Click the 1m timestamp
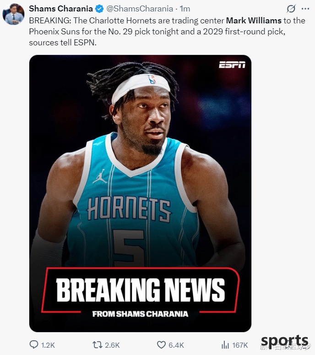 coord(185,9)
